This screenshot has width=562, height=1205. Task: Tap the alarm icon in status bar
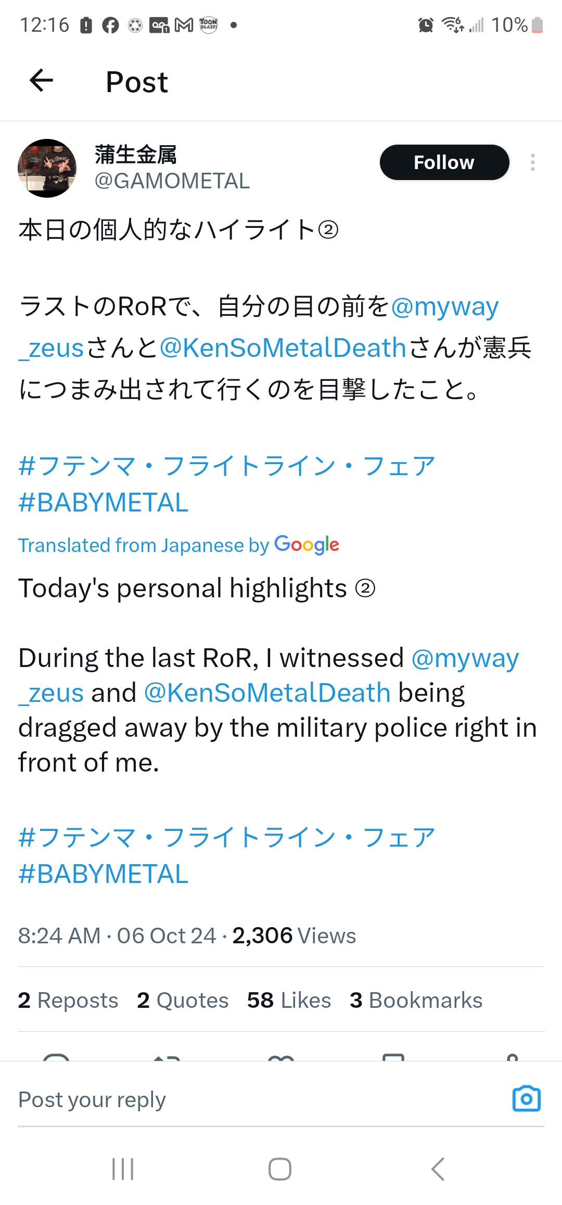[x=426, y=25]
